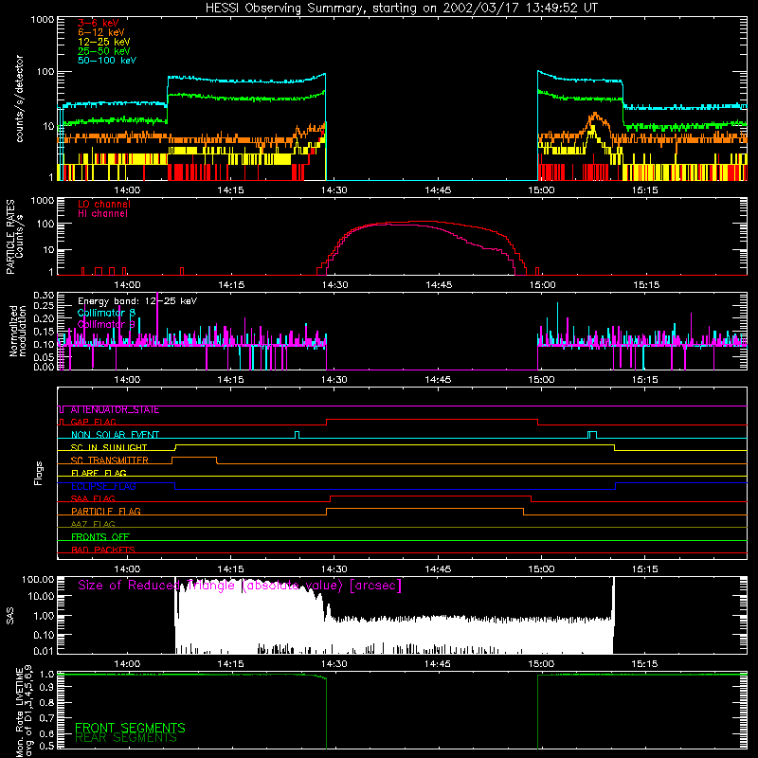Select the 12-25 keV legend label
The width and height of the screenshot is (758, 758).
click(x=104, y=42)
